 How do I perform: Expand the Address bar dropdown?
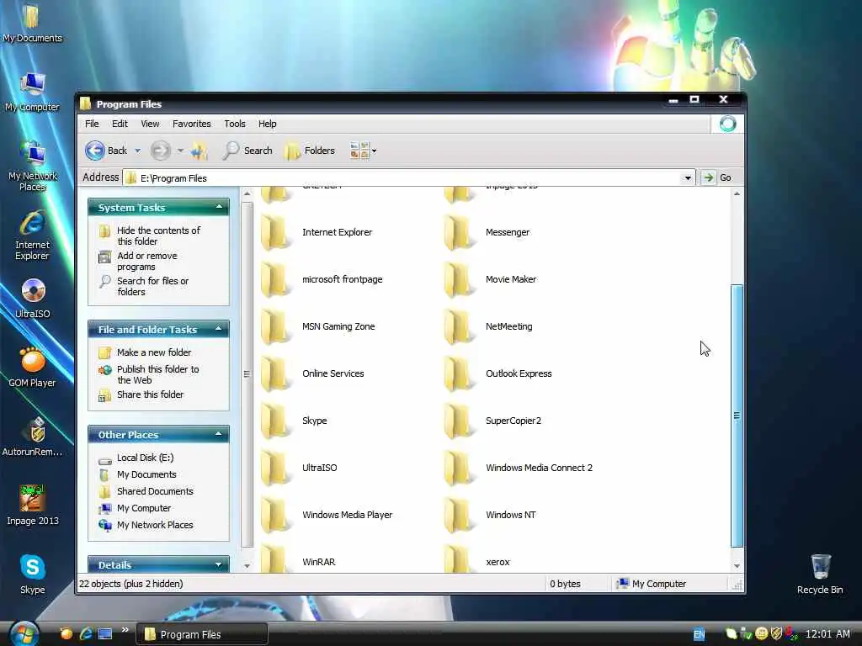click(688, 178)
